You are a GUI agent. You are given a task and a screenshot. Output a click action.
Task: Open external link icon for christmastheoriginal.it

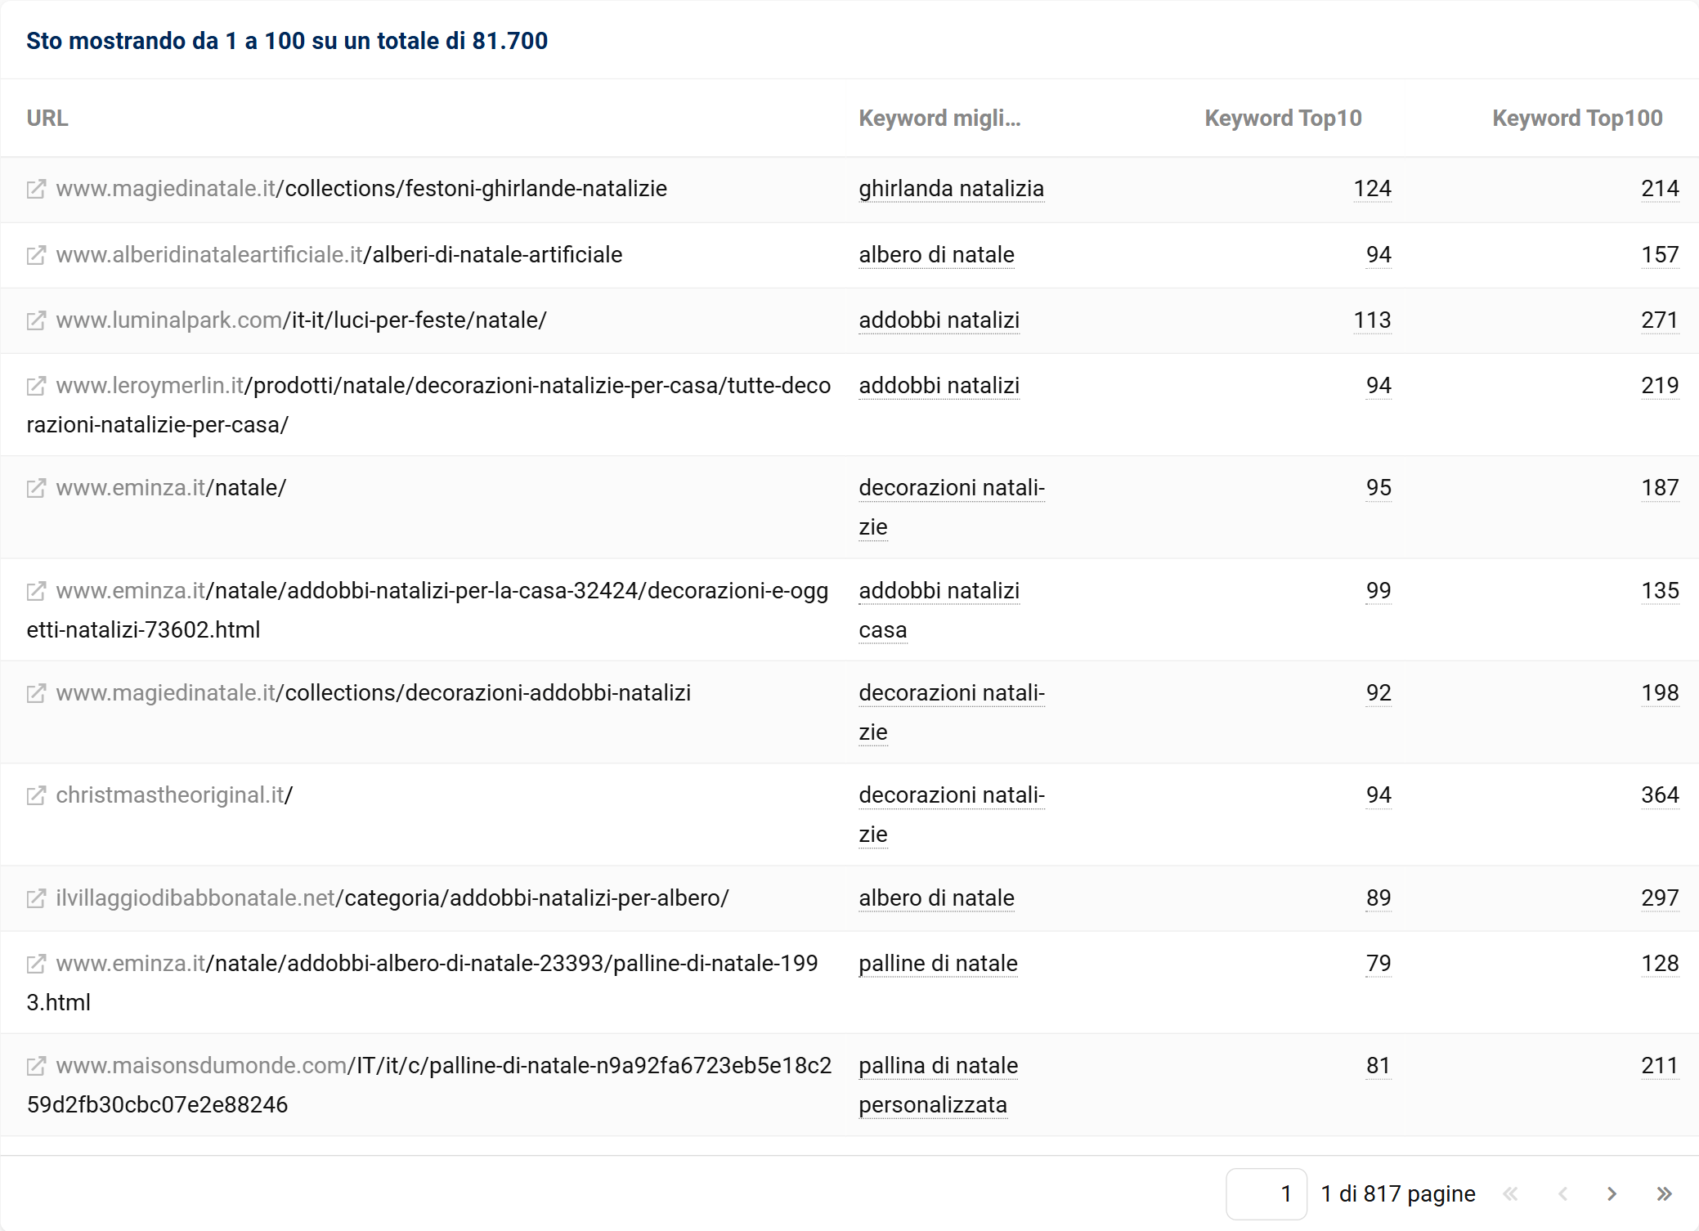pyautogui.click(x=36, y=796)
